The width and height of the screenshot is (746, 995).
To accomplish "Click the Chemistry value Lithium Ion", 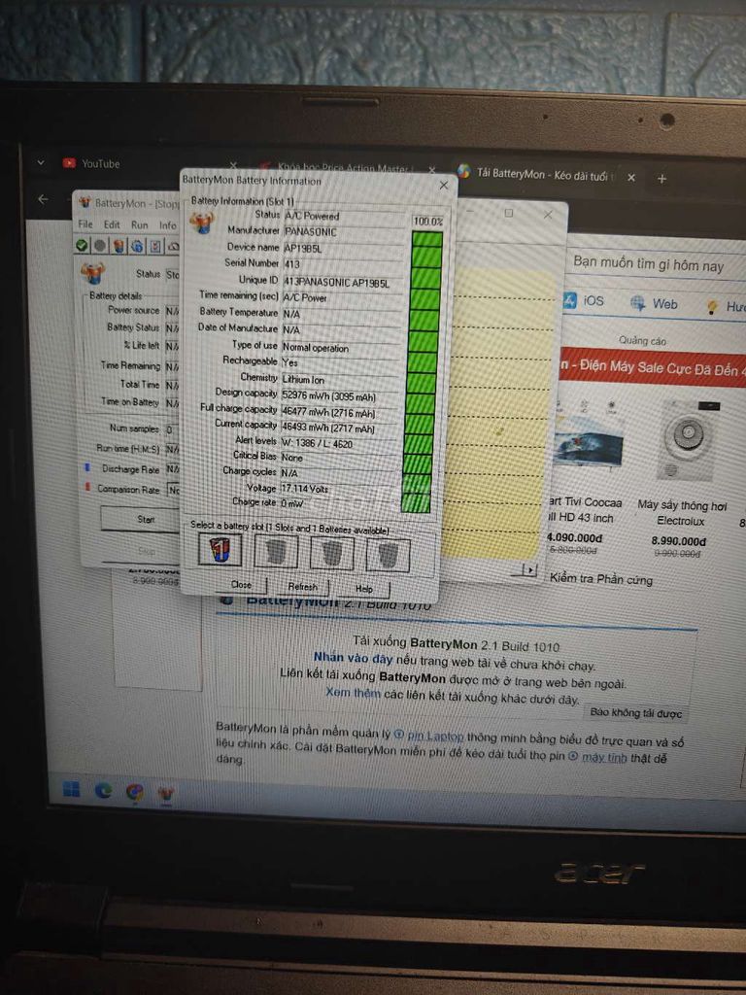I will [304, 380].
